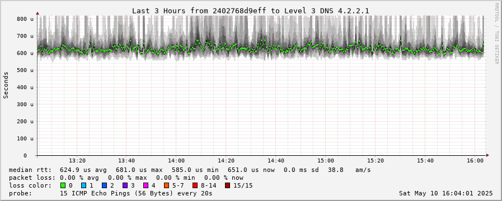Image resolution: width=502 pixels, height=201 pixels.
Task: Click the 13:20 time axis label
Action: (x=77, y=161)
